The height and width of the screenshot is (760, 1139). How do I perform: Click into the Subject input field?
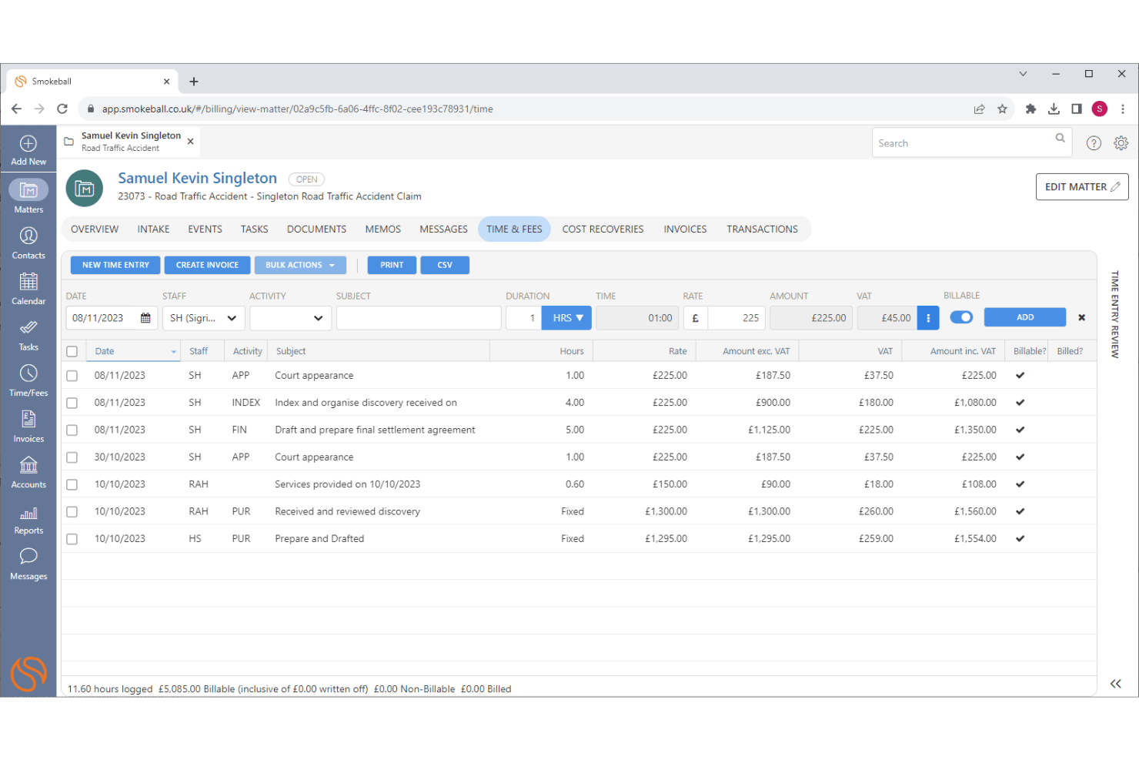[x=419, y=318]
